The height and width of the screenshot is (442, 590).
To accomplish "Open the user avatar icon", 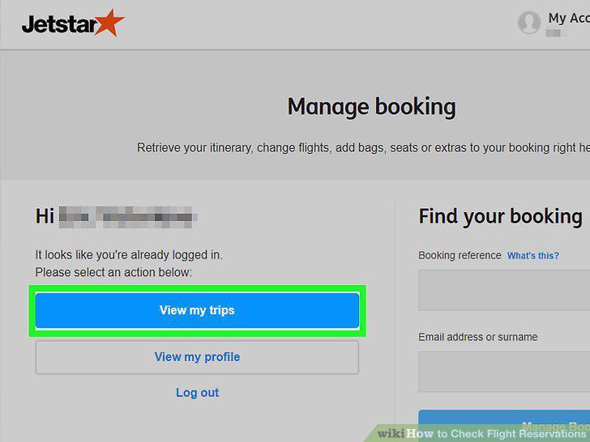I will [529, 22].
